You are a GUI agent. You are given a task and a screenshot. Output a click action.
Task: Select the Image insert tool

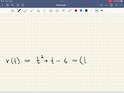[x=57, y=11]
